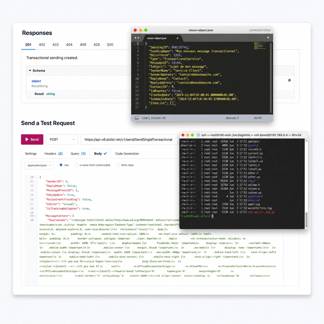This screenshot has width=324, height=324.
Task: Switch to the 429 response tab
Action: pyautogui.click(x=97, y=44)
